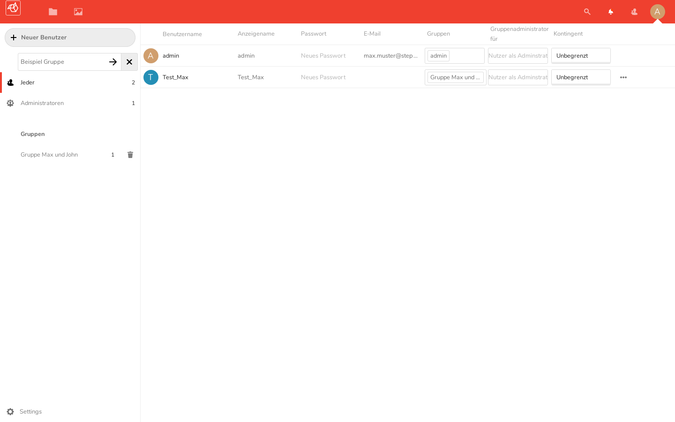Open the notifications bell icon
Image resolution: width=675 pixels, height=422 pixels.
pyautogui.click(x=611, y=12)
